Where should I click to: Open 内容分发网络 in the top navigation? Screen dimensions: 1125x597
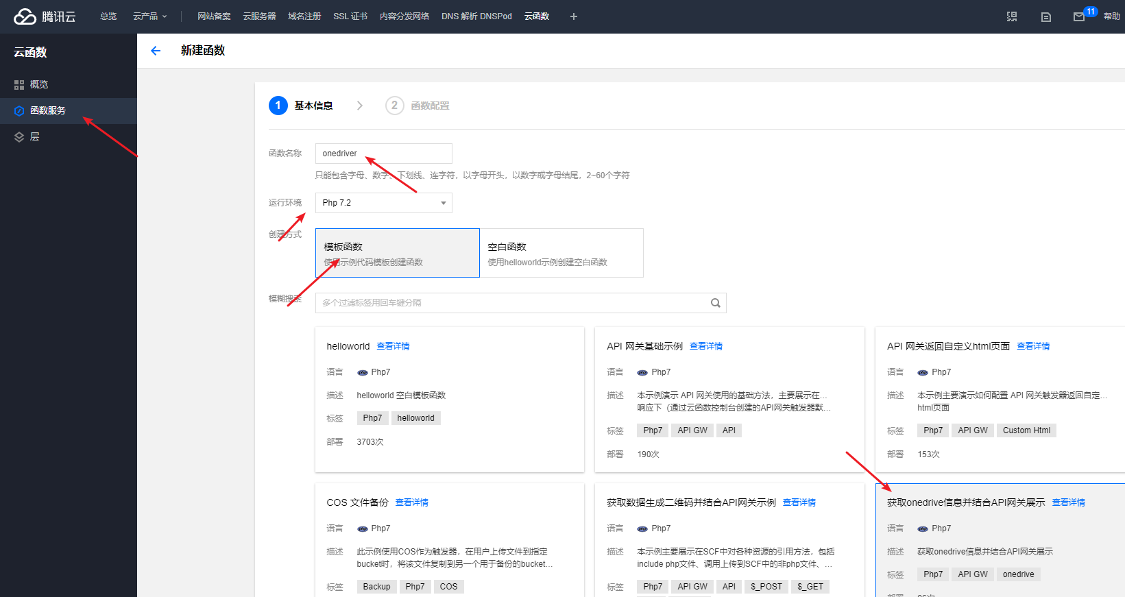click(404, 16)
